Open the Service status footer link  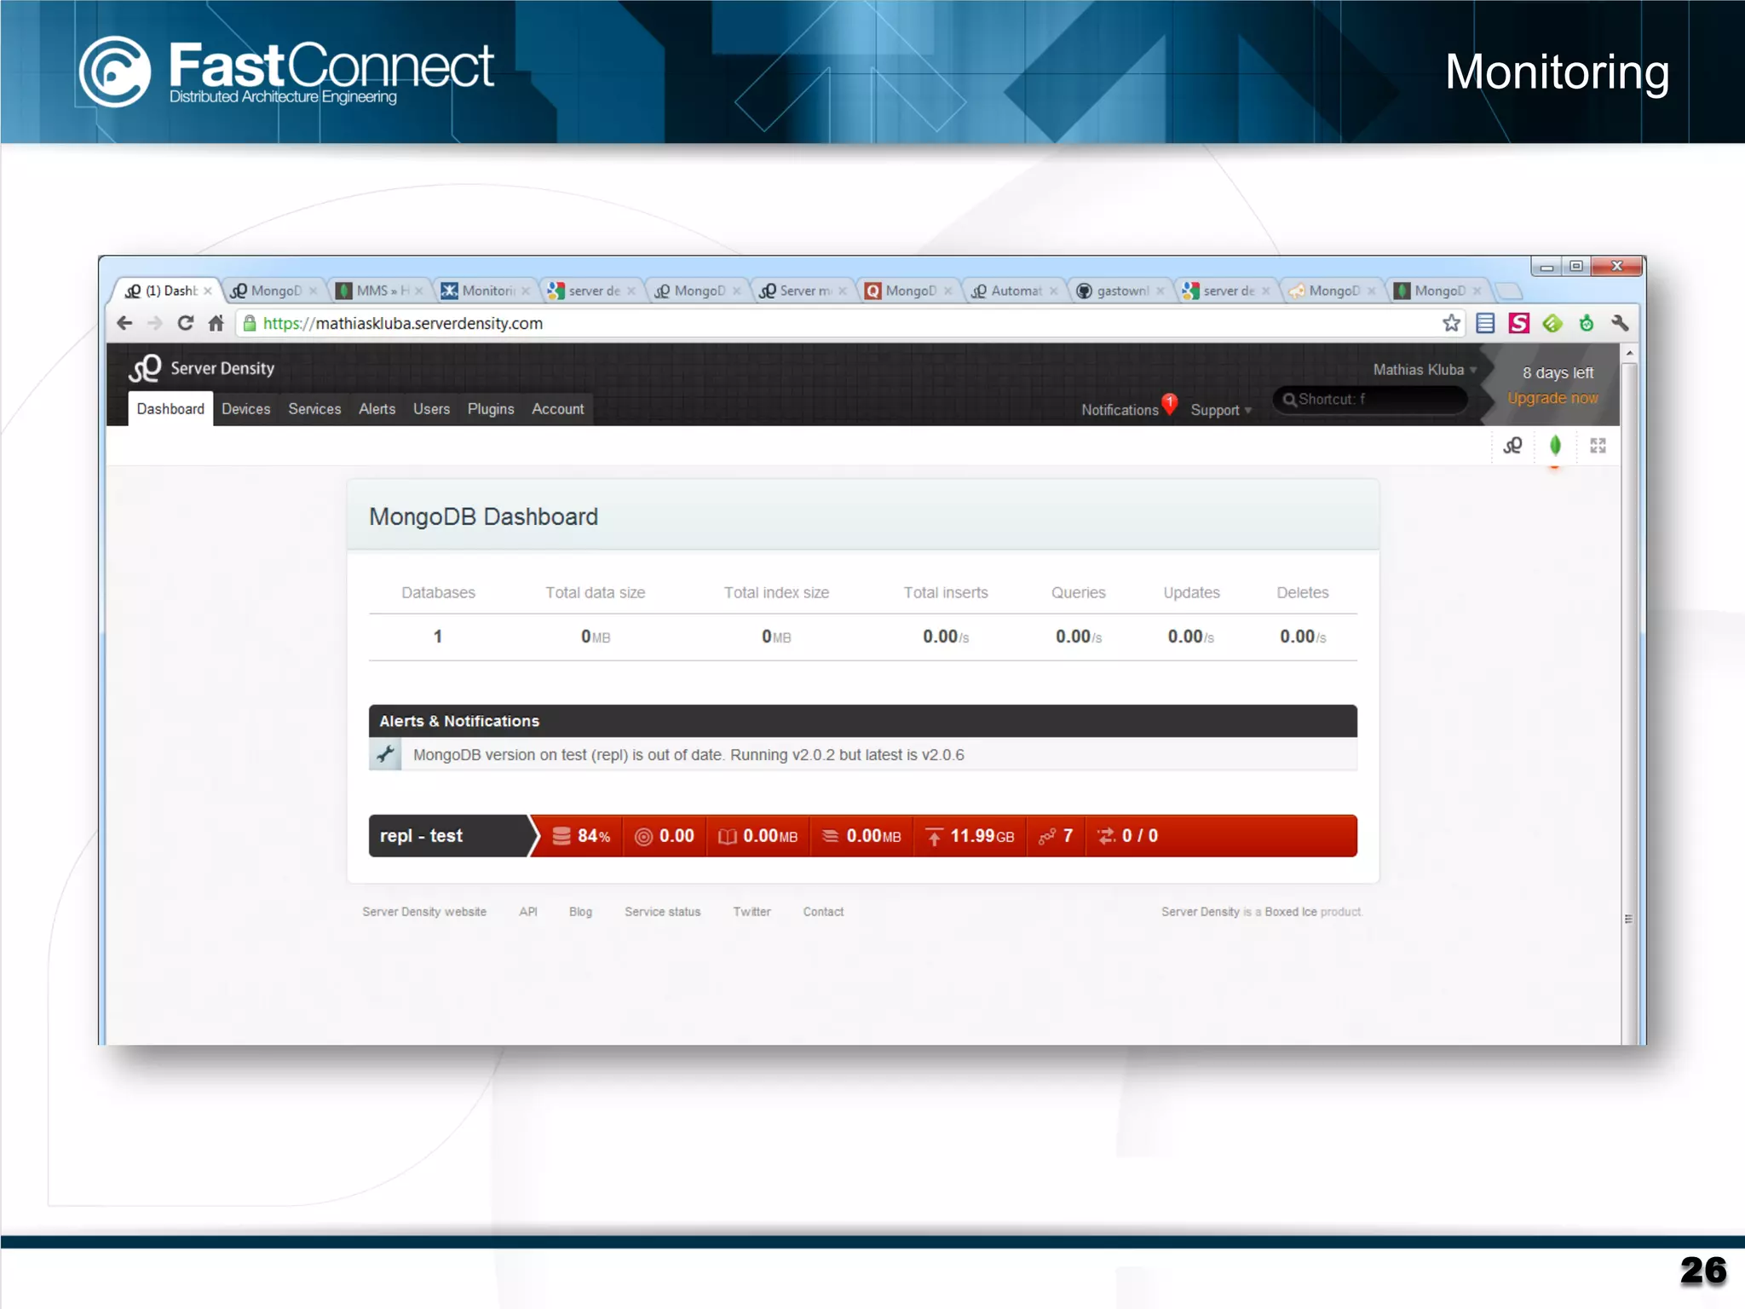[x=662, y=912]
